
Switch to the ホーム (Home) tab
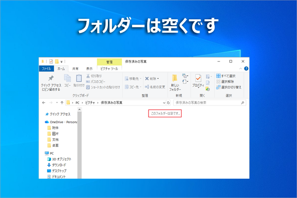[61, 69]
